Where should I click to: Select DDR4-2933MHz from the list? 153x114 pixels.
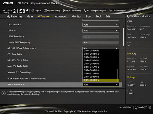coord(92,54)
